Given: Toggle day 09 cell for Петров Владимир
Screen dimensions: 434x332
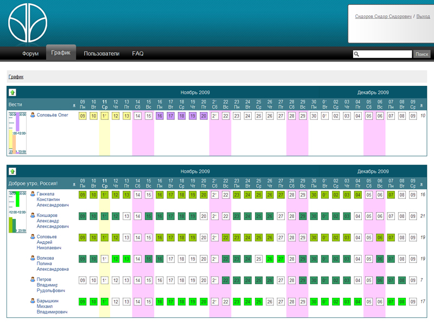Looking at the screenshot, I should click(x=82, y=280).
